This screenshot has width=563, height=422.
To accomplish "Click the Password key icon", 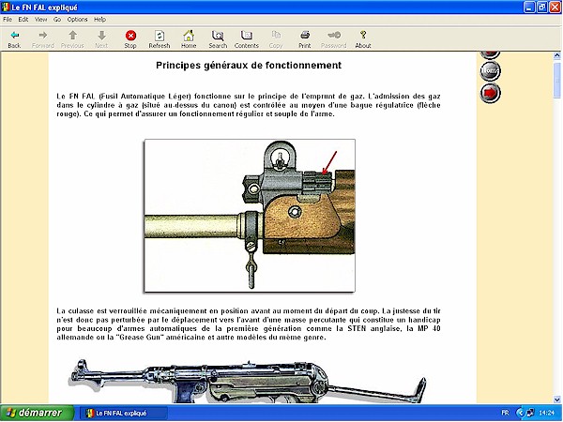I will point(334,35).
